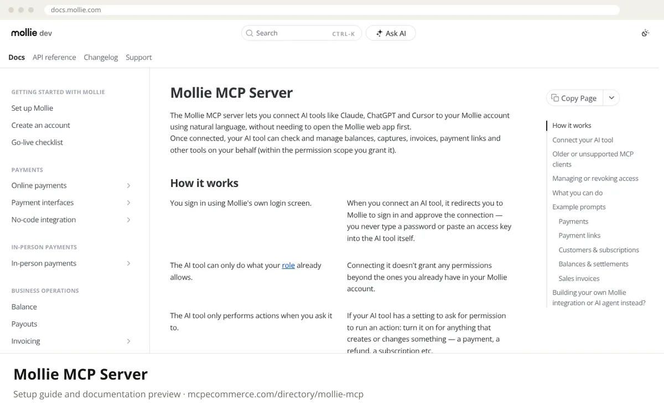The image size is (664, 415).
Task: Click the docs.mollie.com address bar
Action: (332, 9)
